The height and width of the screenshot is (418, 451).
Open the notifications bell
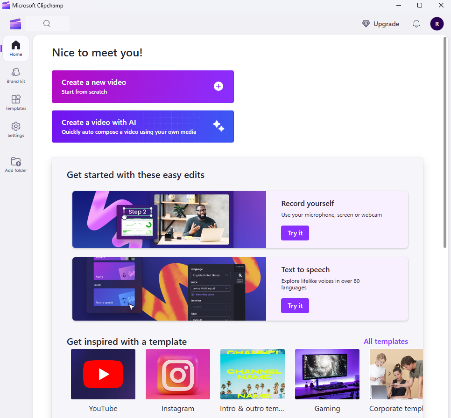point(416,24)
